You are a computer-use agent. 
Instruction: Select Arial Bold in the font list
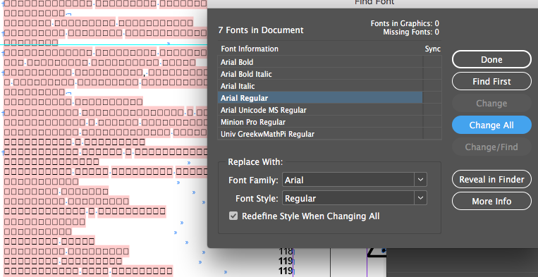click(320, 62)
